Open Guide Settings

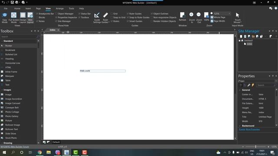click(x=97, y=18)
